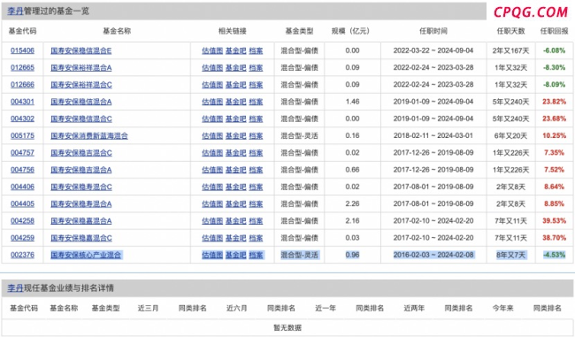Open 档案 for fund 004406
Viewport: 575px width, 337px height.
256,187
